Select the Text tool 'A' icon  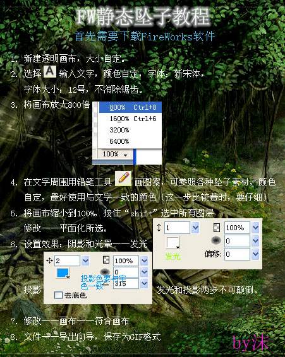(50, 72)
